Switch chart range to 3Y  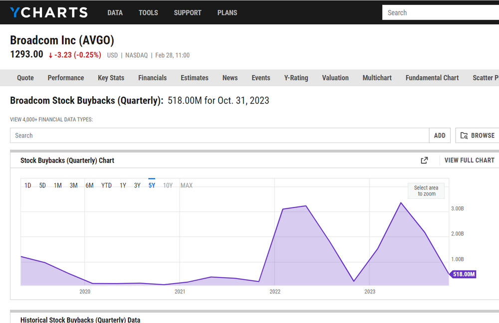[137, 185]
